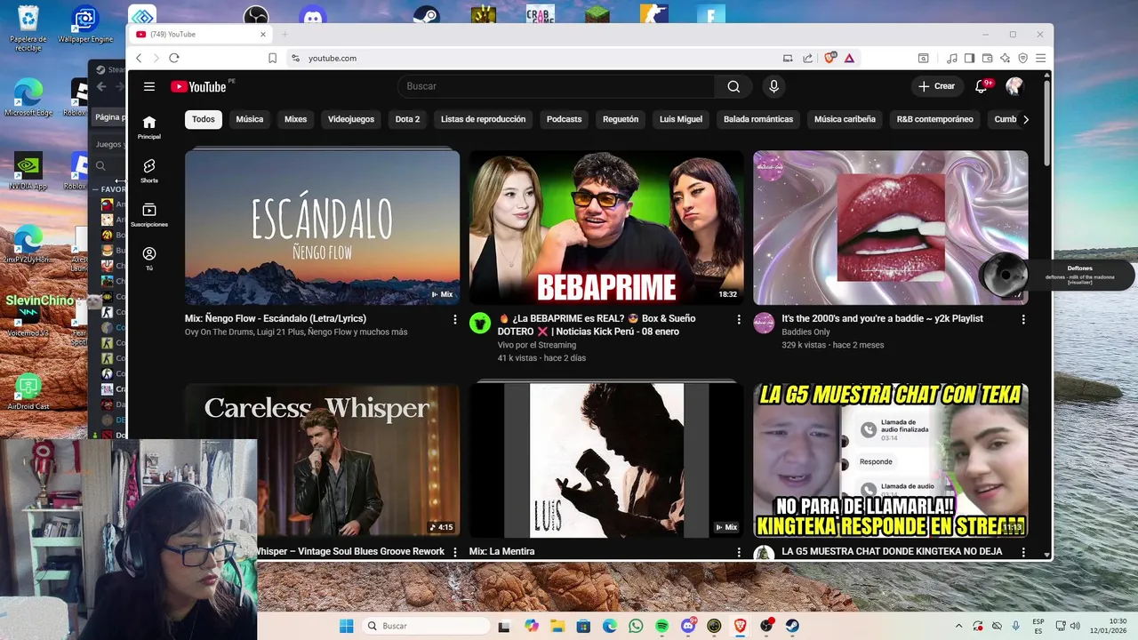1138x640 pixels.
Task: Go back in browser history
Action: tap(139, 58)
